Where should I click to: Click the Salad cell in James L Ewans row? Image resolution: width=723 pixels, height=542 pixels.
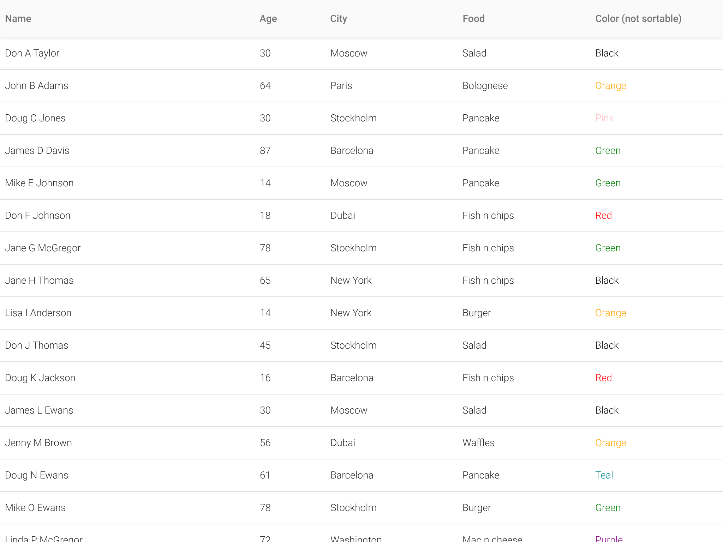[x=474, y=410]
